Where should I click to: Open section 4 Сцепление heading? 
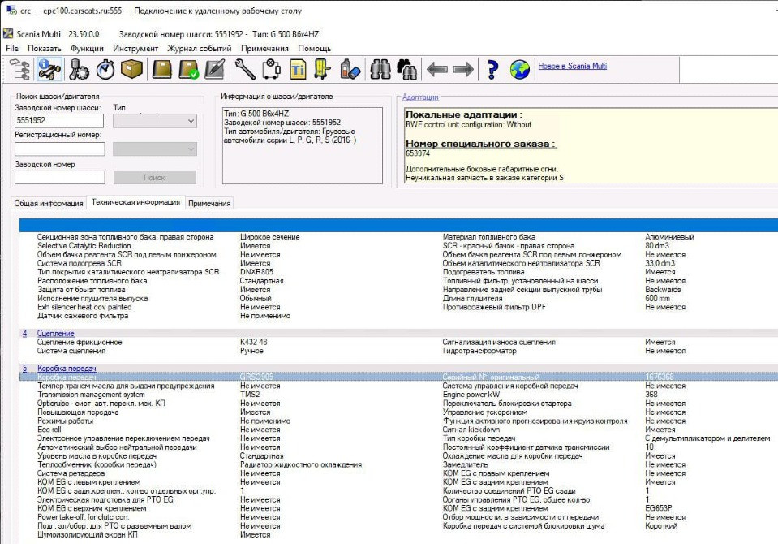(x=55, y=334)
